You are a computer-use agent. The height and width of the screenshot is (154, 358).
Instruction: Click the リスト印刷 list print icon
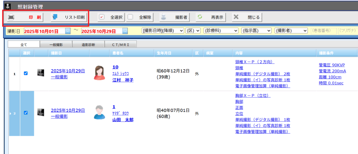[56, 17]
